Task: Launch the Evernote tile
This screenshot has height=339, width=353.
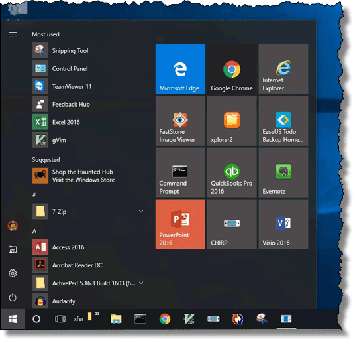Action: coord(283,172)
